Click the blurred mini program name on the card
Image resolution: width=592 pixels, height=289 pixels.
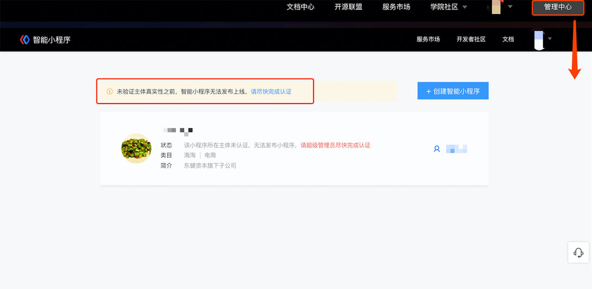coord(178,131)
